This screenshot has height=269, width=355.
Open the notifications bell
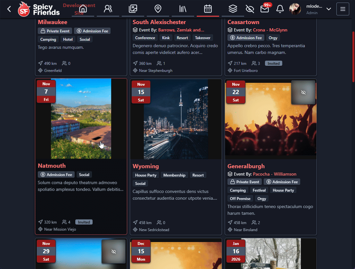pyautogui.click(x=280, y=9)
